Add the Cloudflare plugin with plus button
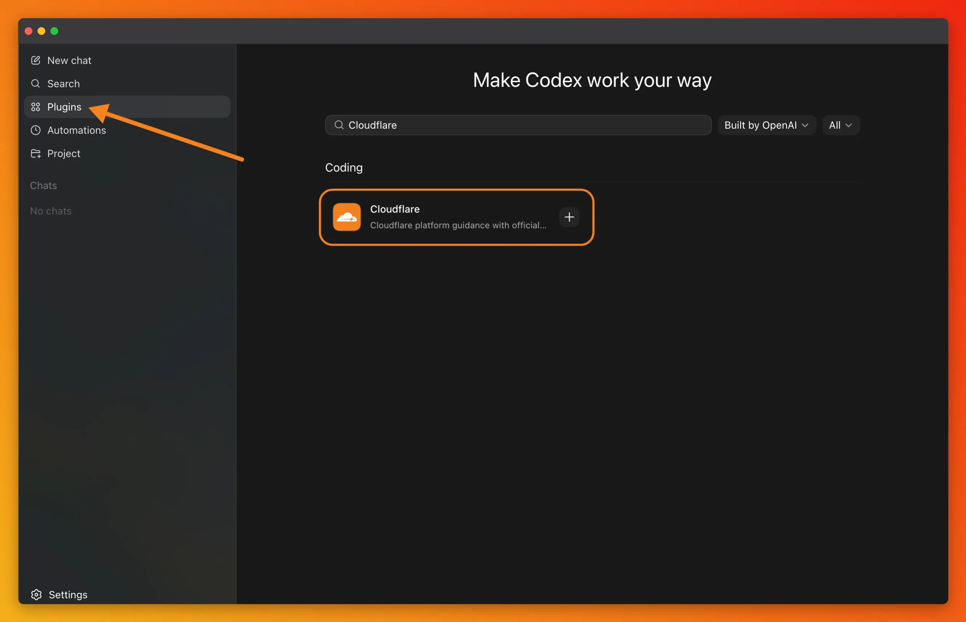Screen dimensions: 966x622 click(569, 217)
